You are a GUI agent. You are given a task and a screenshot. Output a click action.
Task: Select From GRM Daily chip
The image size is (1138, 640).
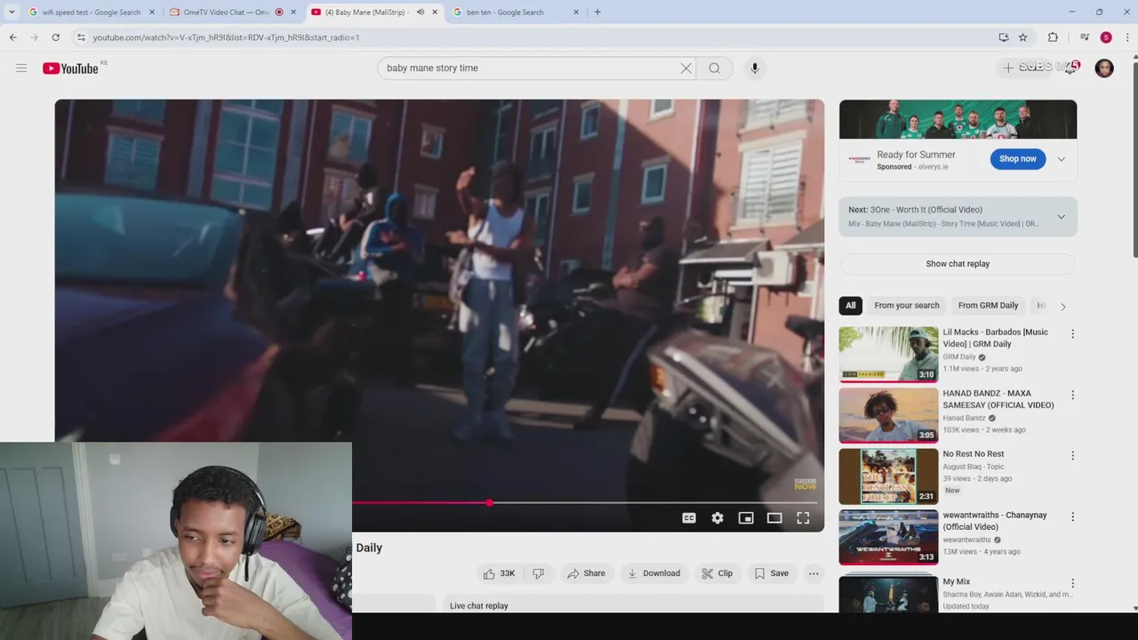(x=988, y=306)
